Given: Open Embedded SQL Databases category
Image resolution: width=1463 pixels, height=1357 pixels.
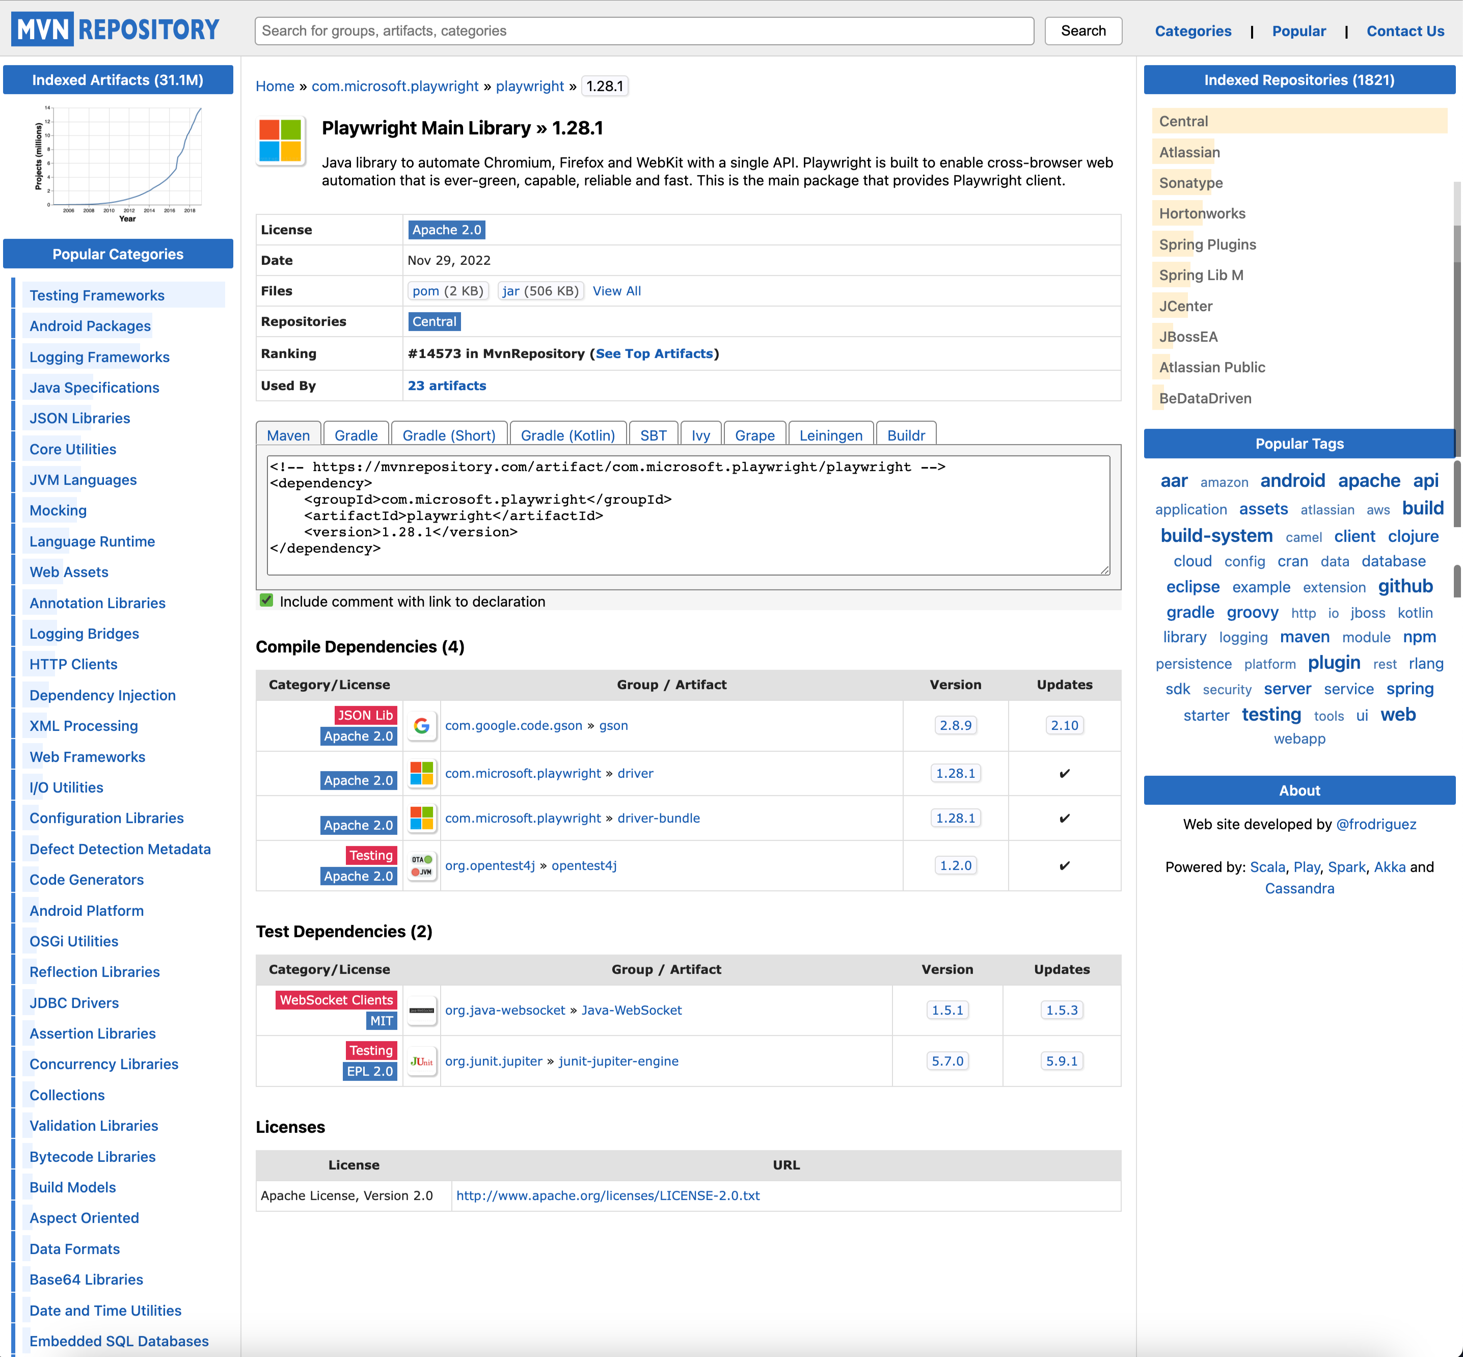Looking at the screenshot, I should click(x=119, y=1341).
